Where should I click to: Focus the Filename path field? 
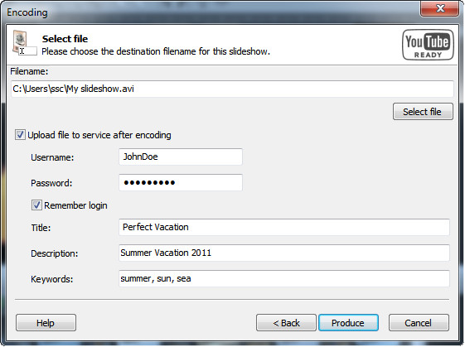[232, 89]
